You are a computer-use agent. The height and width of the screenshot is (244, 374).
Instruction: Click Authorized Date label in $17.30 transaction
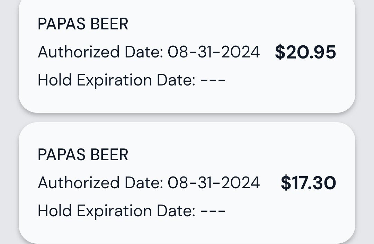click(100, 183)
